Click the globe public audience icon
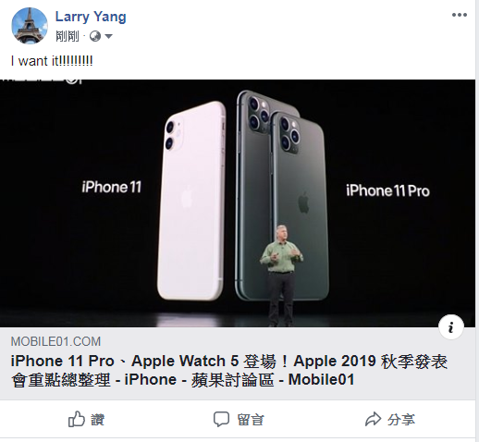Viewport: 479px width, 442px height. [x=95, y=36]
